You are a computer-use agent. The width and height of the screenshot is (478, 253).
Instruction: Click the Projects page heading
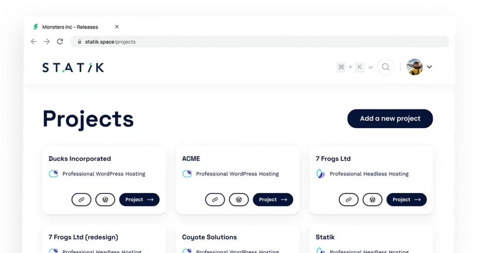[88, 119]
